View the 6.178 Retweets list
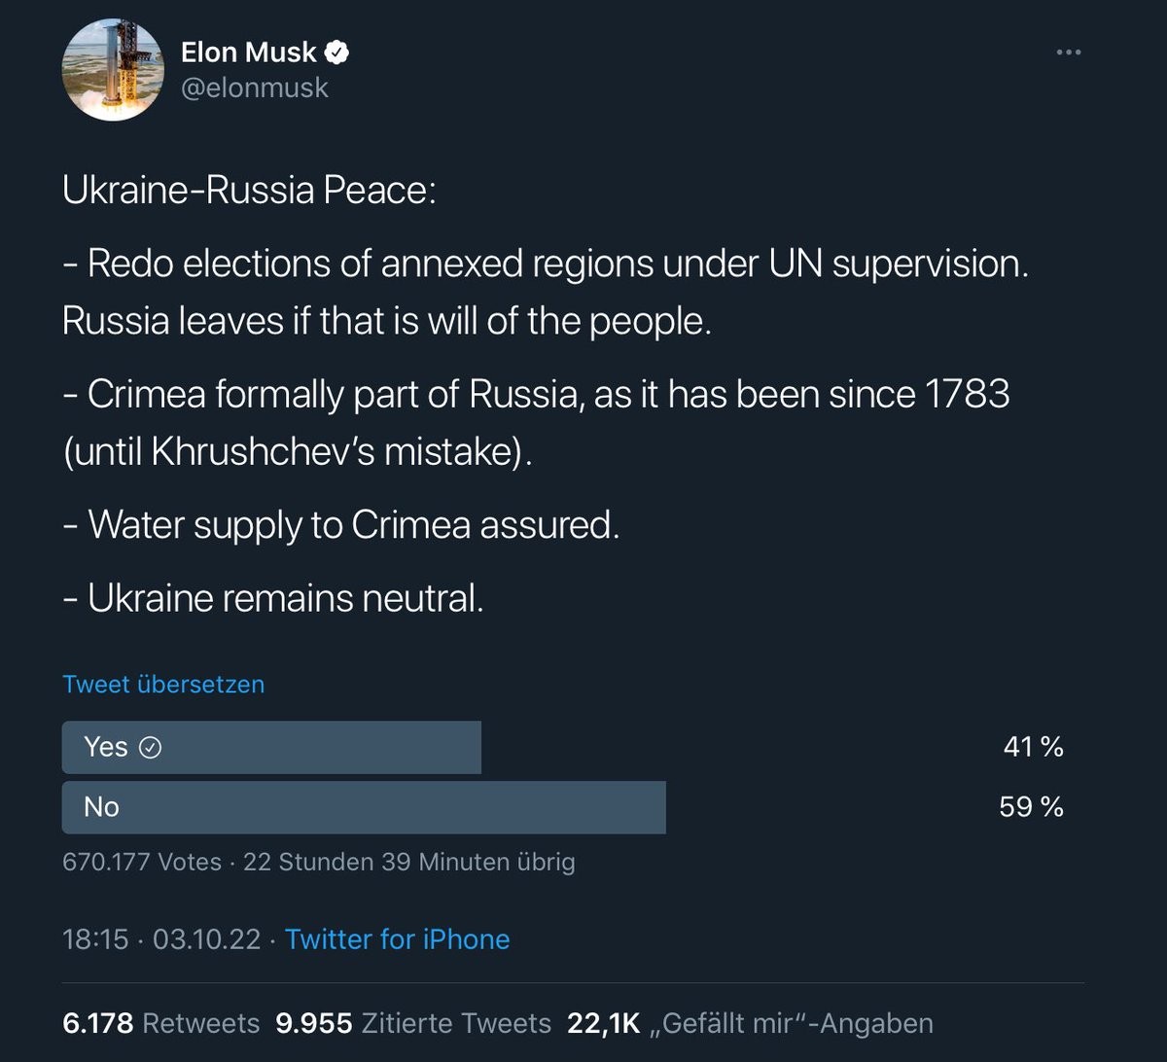Viewport: 1167px width, 1062px height. pos(161,1023)
